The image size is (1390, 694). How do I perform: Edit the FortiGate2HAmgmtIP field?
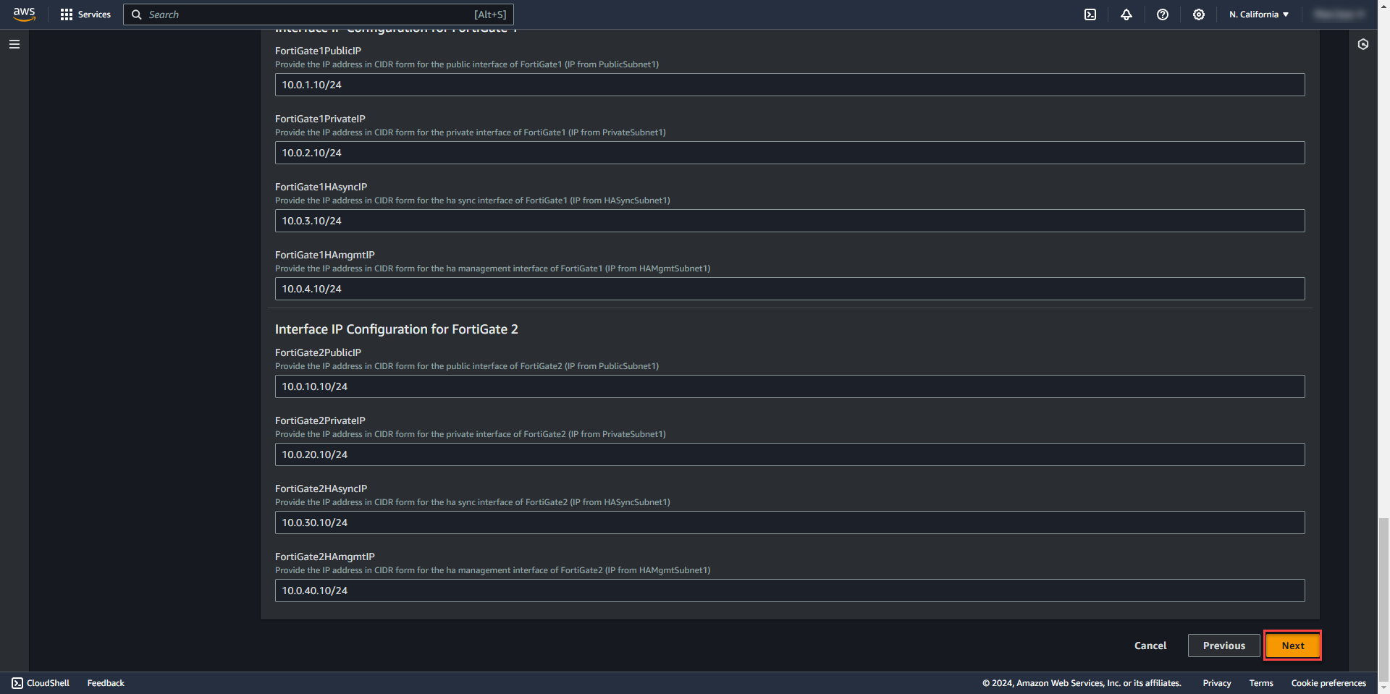[x=790, y=591]
